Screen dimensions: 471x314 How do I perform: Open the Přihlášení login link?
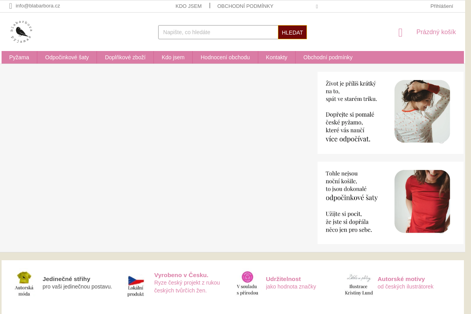pos(442,6)
